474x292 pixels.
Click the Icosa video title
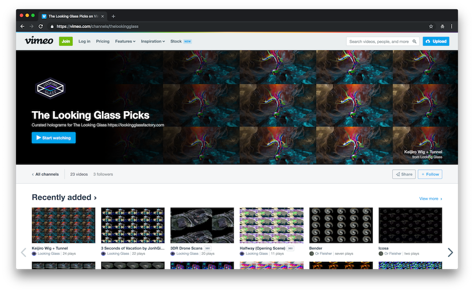click(x=384, y=248)
